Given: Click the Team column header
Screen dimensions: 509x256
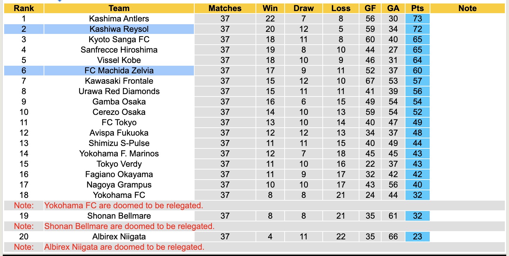Looking at the screenshot, I should click(x=119, y=8).
